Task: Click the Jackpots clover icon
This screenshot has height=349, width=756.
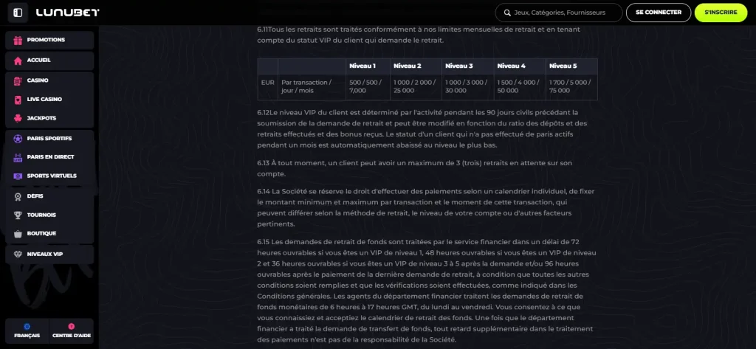Action: (x=18, y=118)
